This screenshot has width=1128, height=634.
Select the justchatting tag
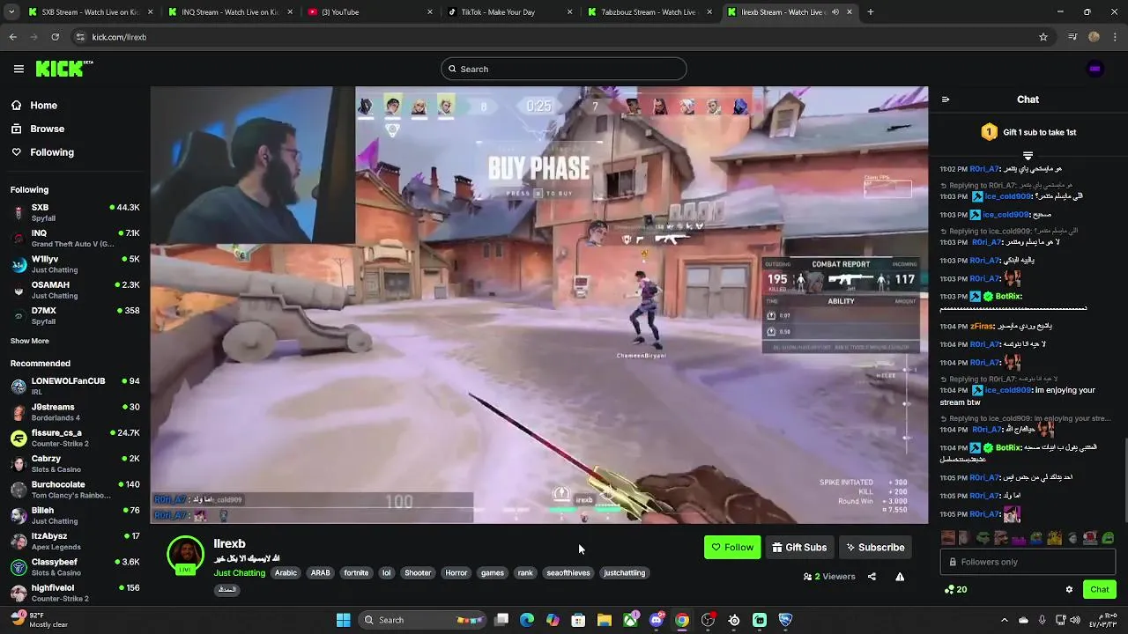[624, 572]
